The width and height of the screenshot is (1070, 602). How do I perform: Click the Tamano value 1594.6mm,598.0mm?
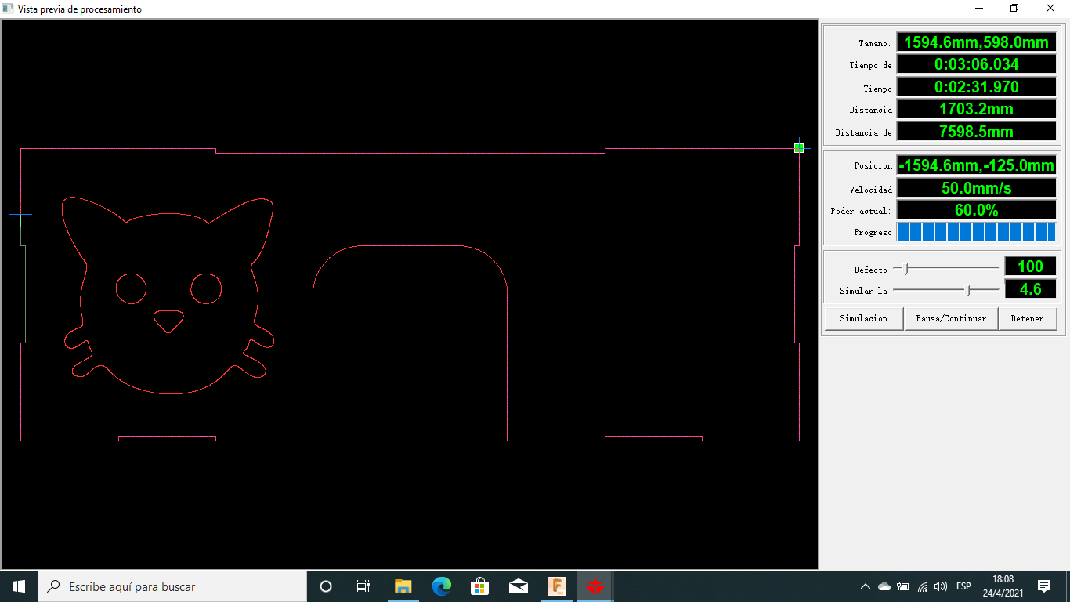pyautogui.click(x=976, y=42)
